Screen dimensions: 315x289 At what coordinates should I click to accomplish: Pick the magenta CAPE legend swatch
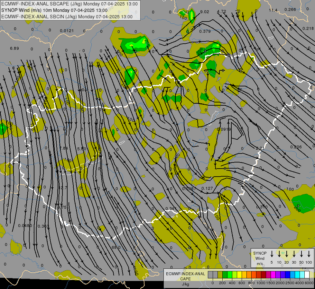[273, 275]
